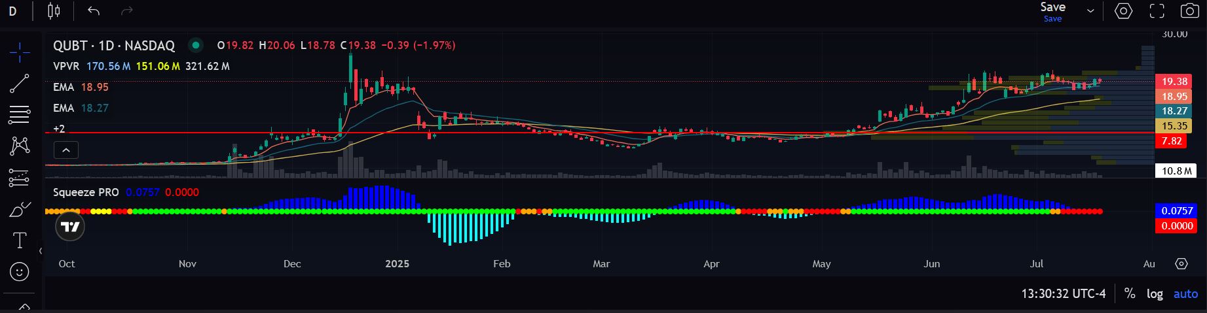Select the crosshair cursor tool
This screenshot has height=313, width=1207.
click(x=20, y=52)
